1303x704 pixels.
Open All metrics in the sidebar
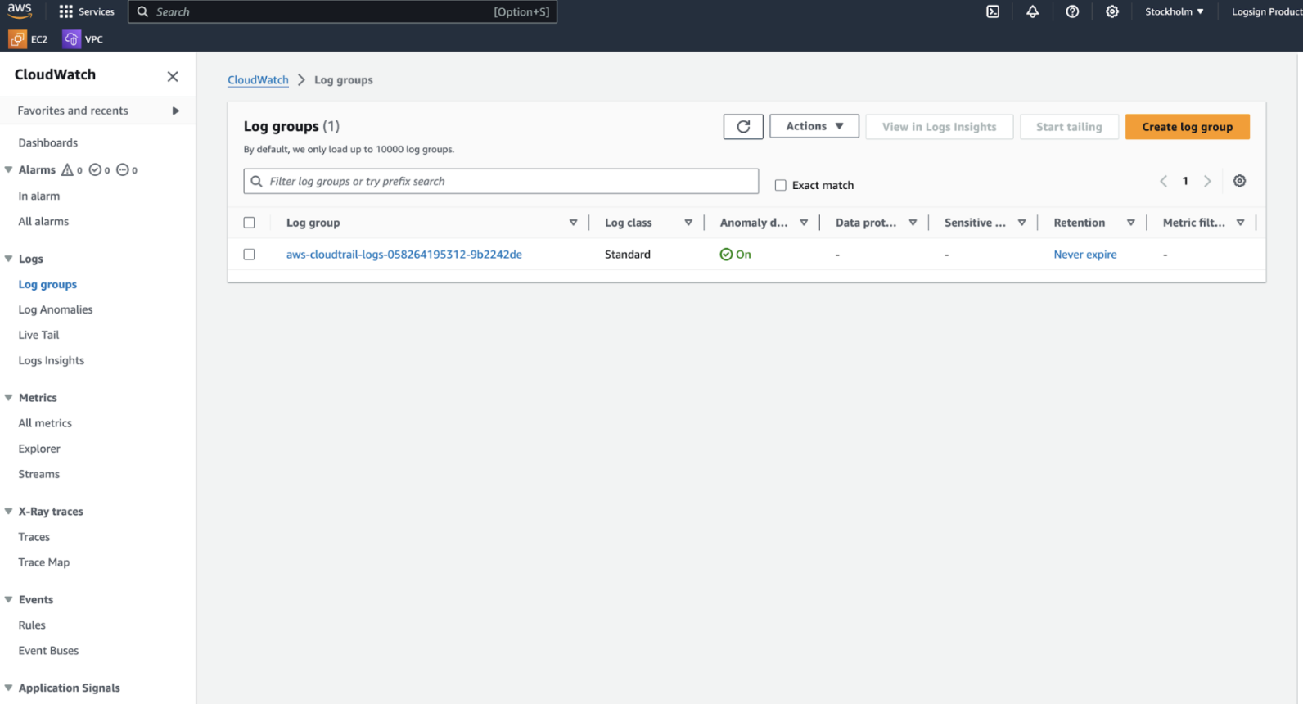click(x=45, y=424)
